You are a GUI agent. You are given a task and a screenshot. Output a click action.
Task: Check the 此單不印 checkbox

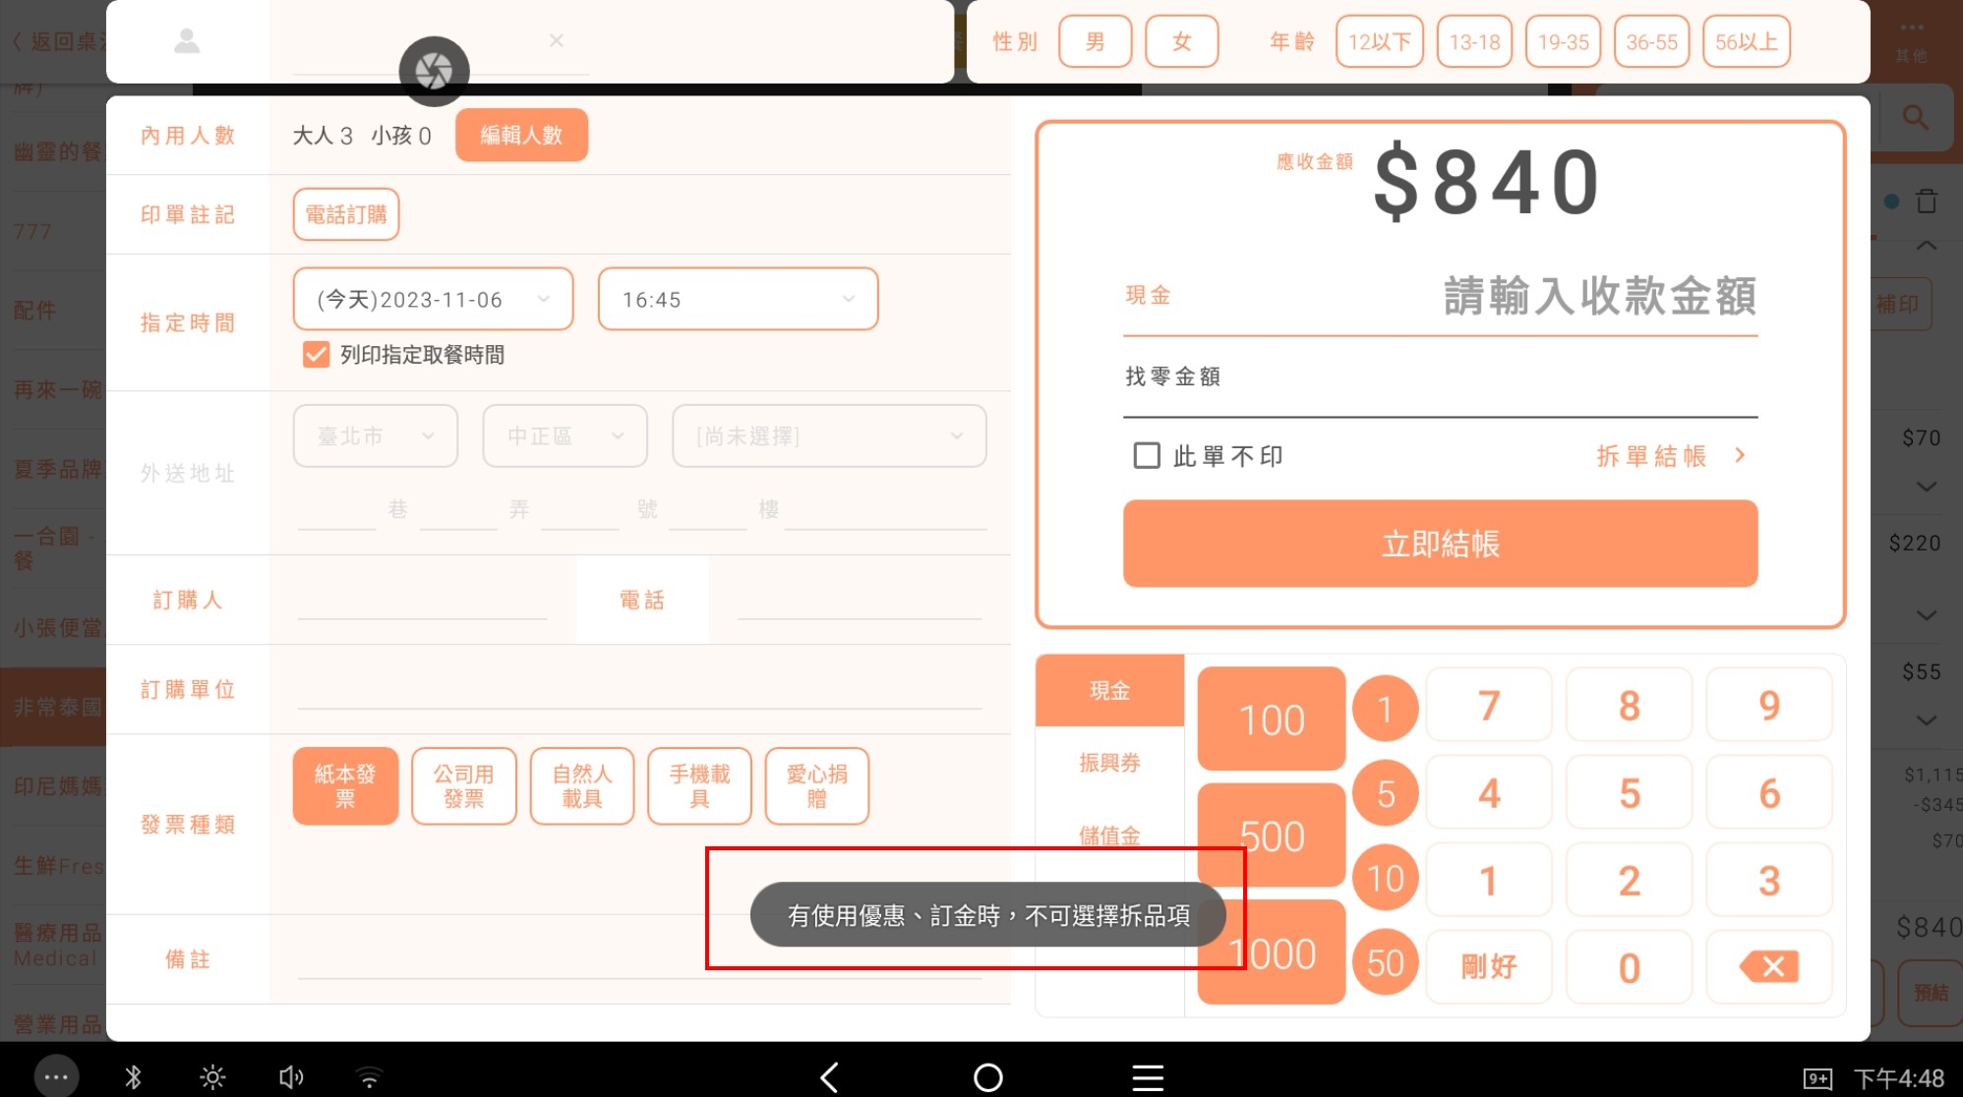(x=1147, y=456)
